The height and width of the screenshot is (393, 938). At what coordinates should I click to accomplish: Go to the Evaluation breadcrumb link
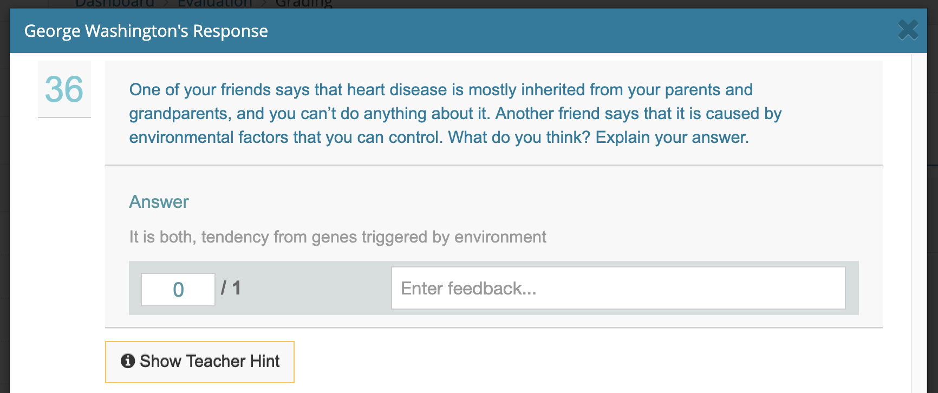214,3
